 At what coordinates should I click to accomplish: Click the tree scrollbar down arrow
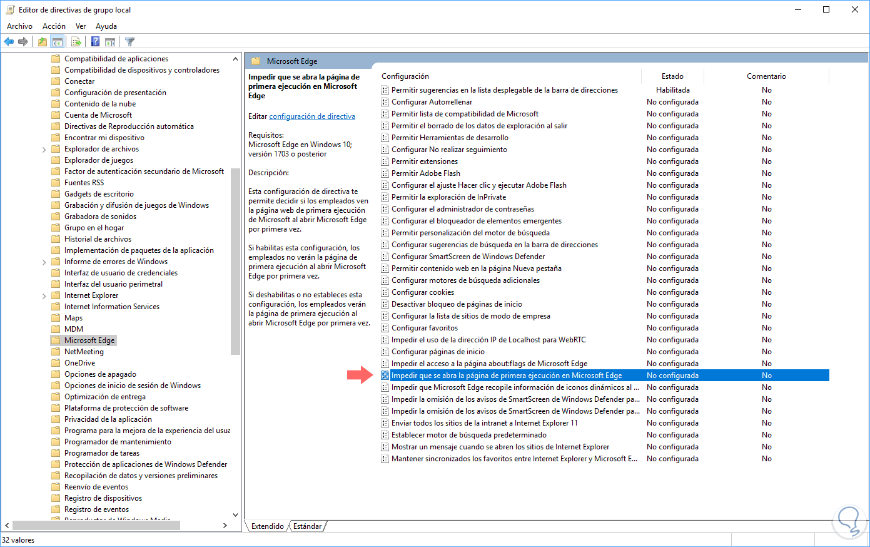tap(235, 515)
